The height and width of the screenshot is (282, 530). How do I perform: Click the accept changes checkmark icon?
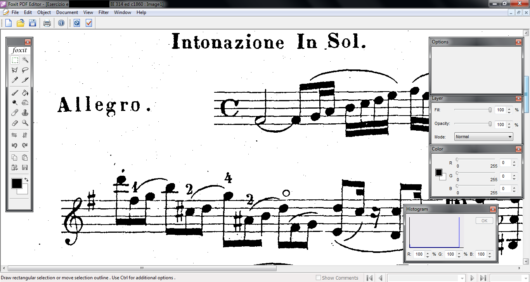(x=89, y=23)
